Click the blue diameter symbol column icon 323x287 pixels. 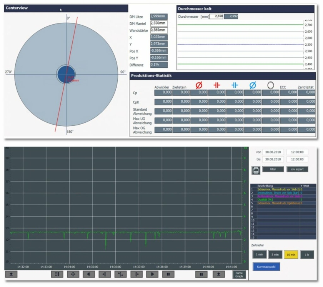point(252,85)
